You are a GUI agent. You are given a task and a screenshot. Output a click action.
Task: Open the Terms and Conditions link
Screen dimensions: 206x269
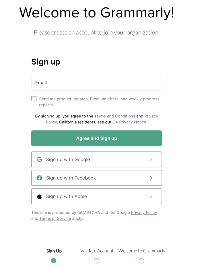point(115,116)
